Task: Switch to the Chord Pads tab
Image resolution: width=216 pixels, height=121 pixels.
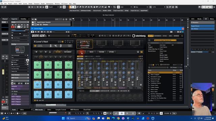Action: pyautogui.click(x=87, y=110)
